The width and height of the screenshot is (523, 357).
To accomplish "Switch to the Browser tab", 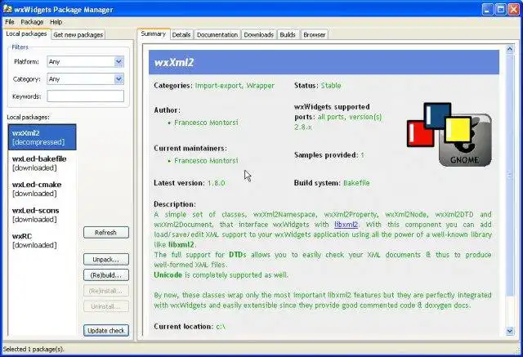I will 314,34.
